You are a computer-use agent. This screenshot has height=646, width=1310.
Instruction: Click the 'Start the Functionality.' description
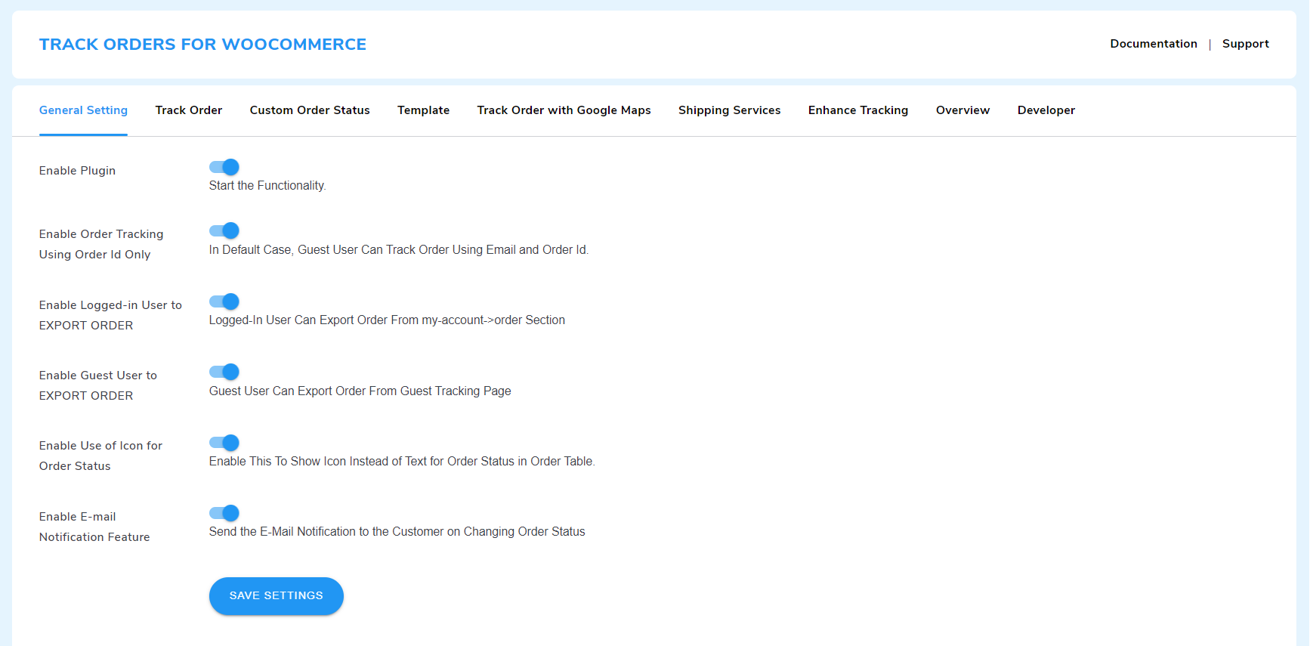[x=267, y=186]
